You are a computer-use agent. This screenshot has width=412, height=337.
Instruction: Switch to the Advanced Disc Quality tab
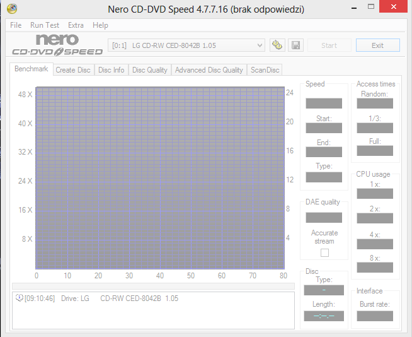(209, 70)
